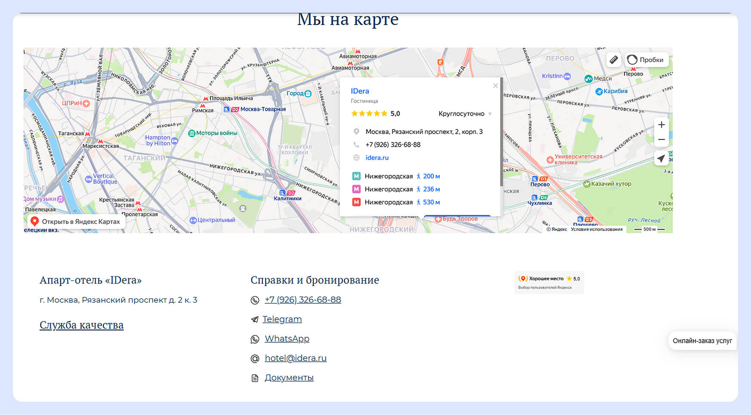Call the footer phone number link
The height and width of the screenshot is (415, 751).
tap(302, 300)
